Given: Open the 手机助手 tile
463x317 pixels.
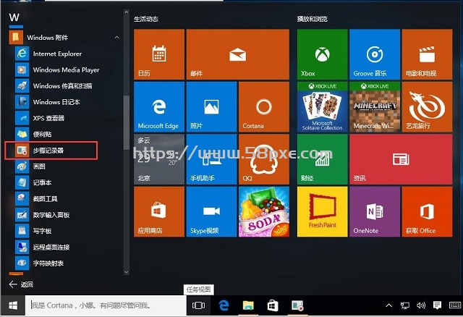Looking at the screenshot, I should click(211, 159).
